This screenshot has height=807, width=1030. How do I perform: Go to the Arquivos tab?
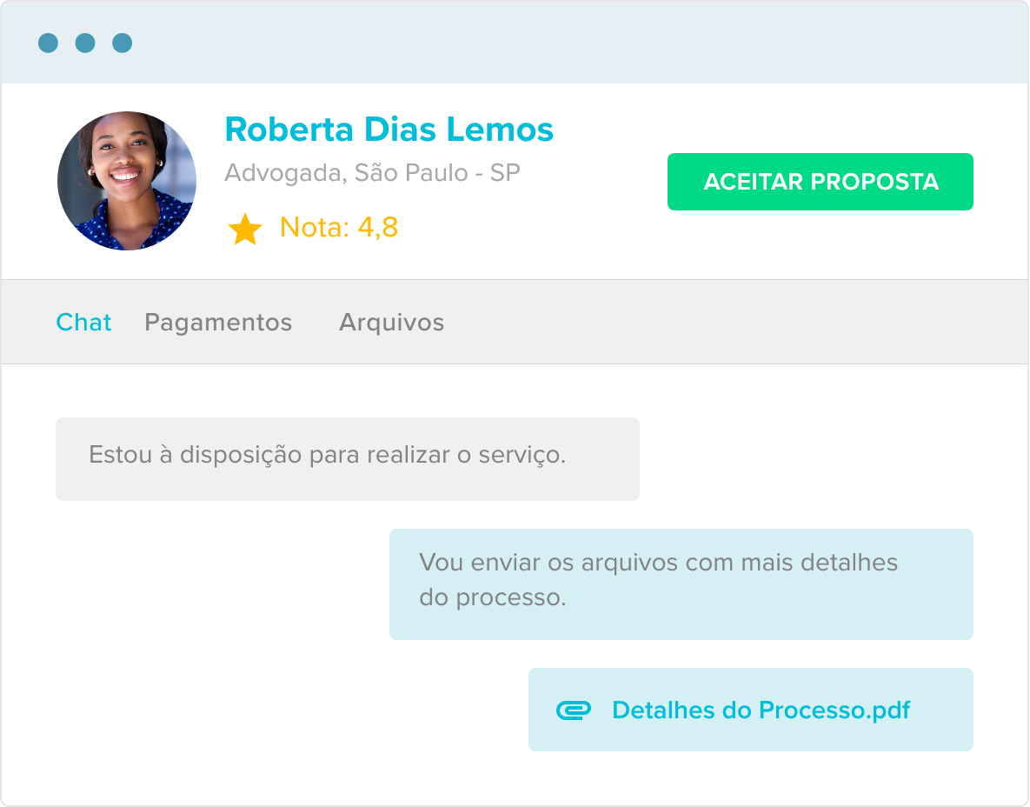coord(391,323)
